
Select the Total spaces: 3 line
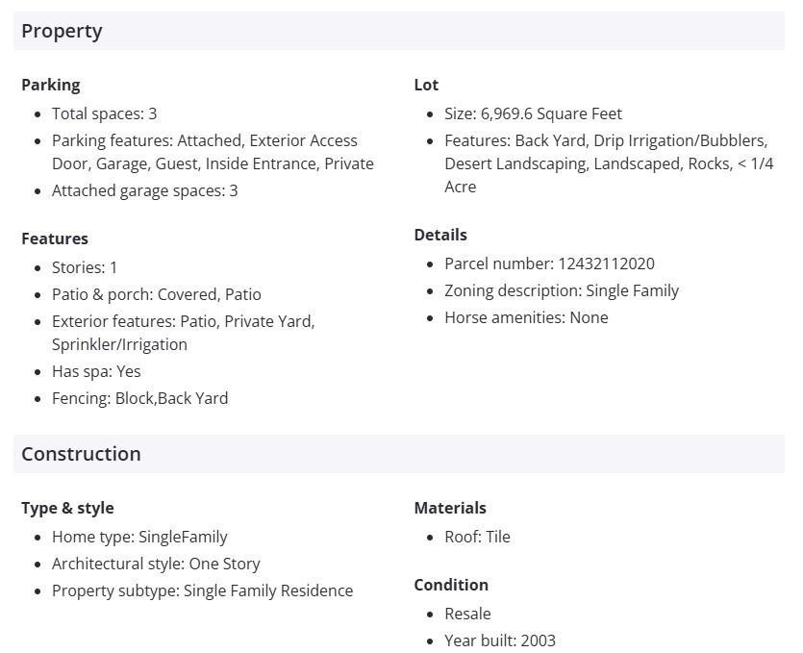[x=104, y=113]
